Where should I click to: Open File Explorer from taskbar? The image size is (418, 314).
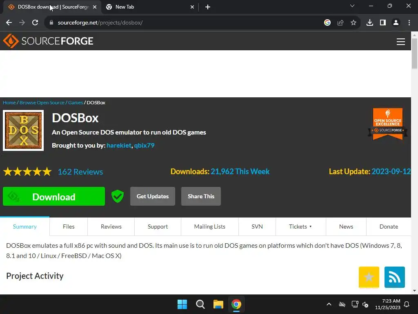[218, 304]
